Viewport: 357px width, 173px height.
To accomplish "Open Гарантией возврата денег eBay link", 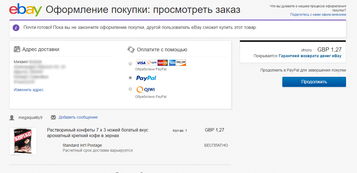I will click(310, 56).
